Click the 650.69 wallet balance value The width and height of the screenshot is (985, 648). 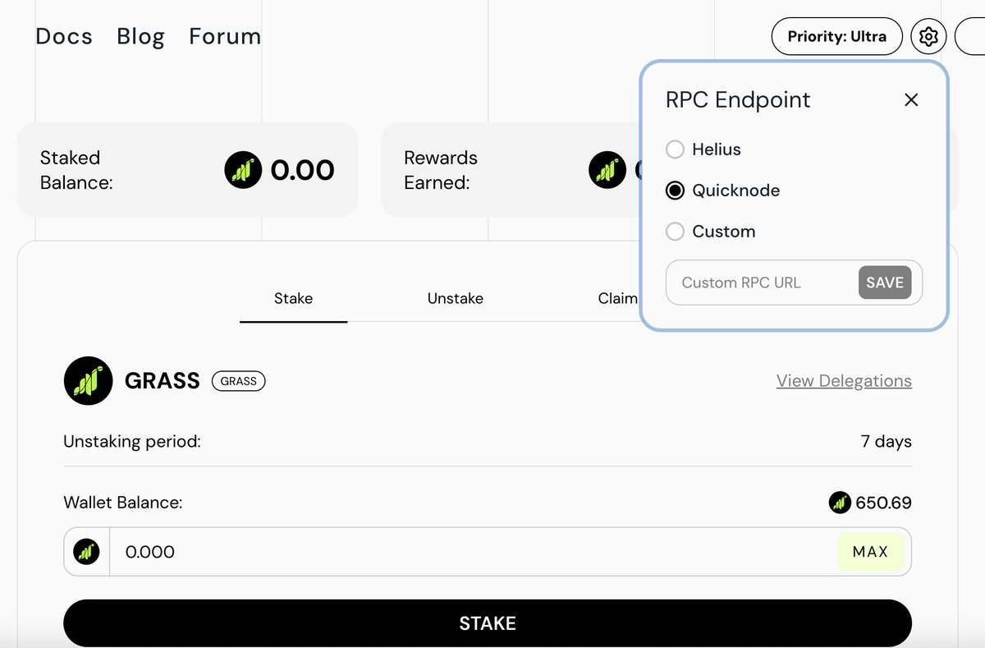tap(883, 503)
